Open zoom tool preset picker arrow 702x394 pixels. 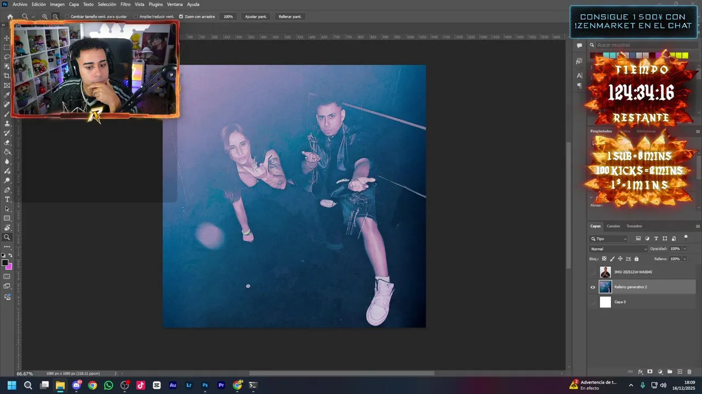click(32, 16)
